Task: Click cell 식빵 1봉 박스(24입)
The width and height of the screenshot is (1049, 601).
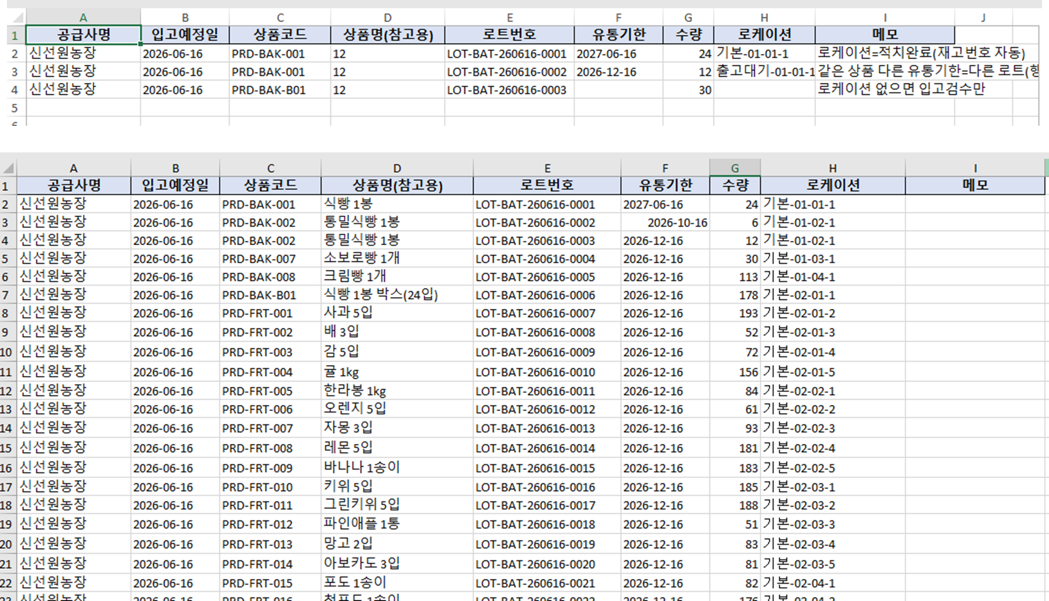Action: tap(396, 295)
